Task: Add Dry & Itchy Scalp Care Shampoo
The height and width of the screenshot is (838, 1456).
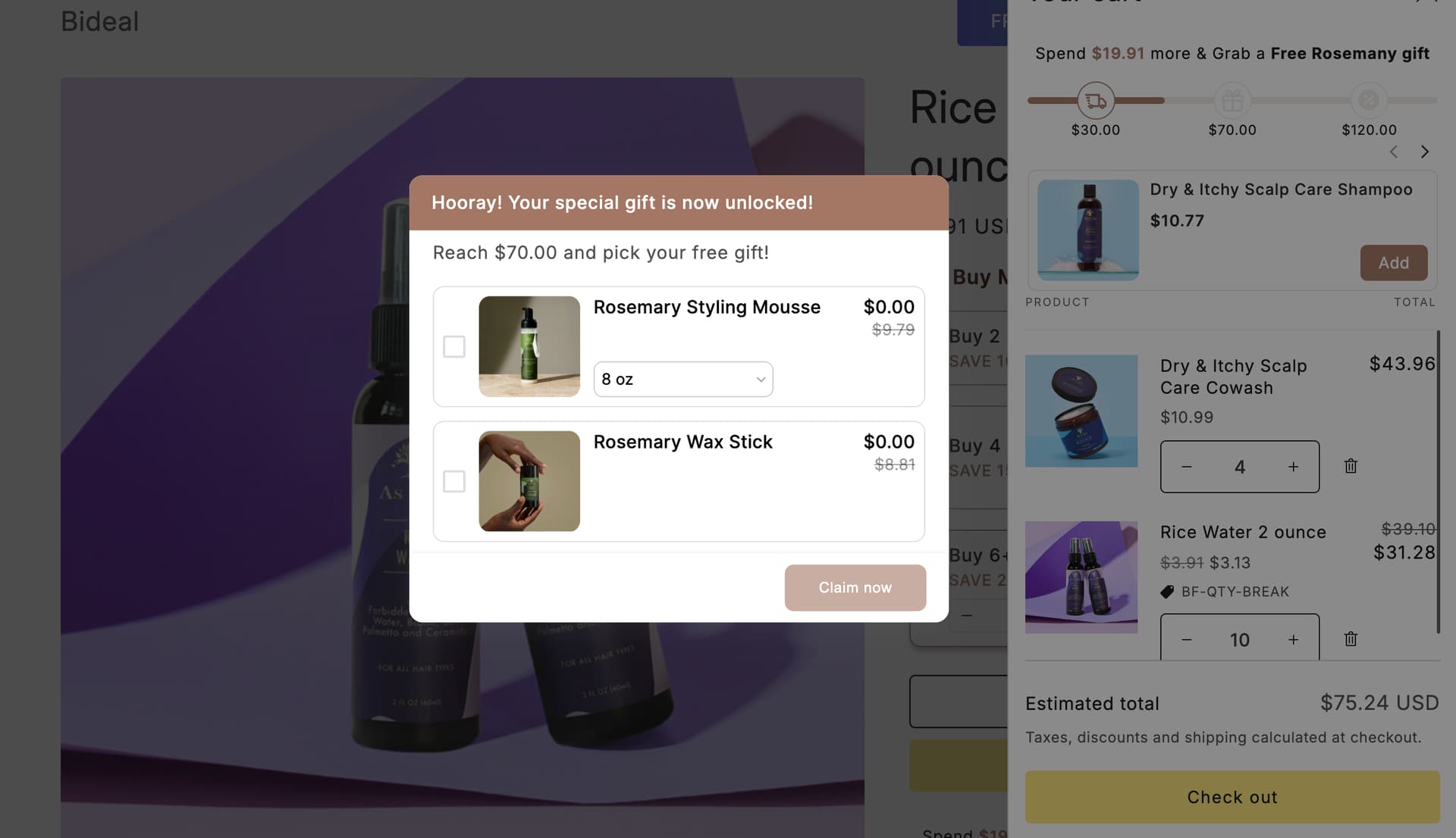Action: pos(1393,263)
